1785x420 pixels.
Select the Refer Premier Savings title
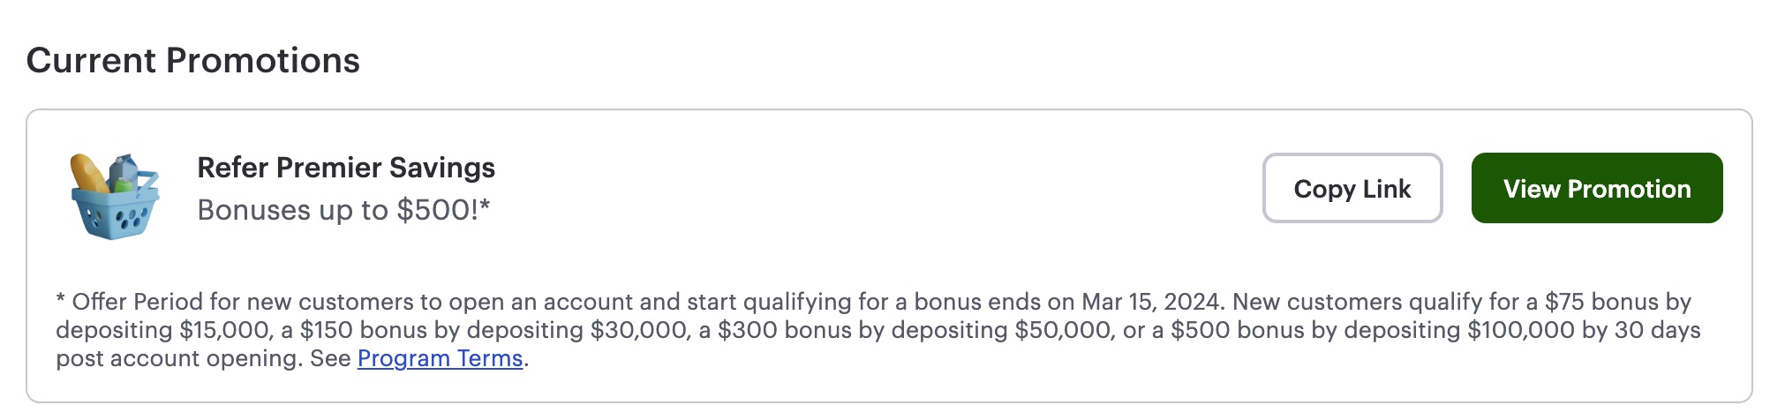click(346, 168)
